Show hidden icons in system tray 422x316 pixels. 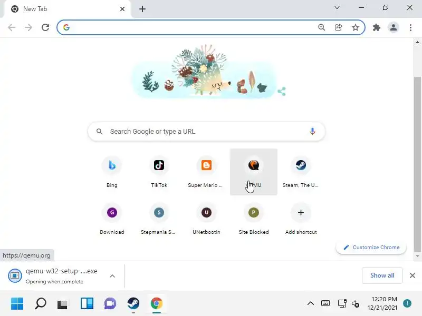coord(310,304)
